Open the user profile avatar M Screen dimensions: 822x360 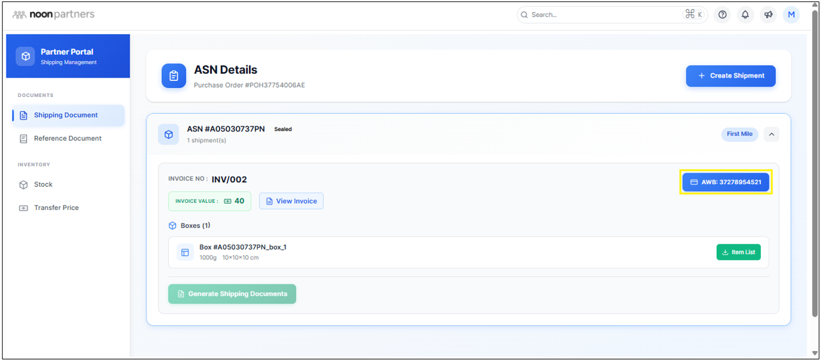tap(791, 15)
